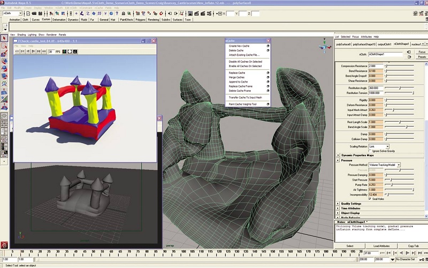Click the Load Attributes button
Screen dimensions: 428x268
tap(380, 246)
